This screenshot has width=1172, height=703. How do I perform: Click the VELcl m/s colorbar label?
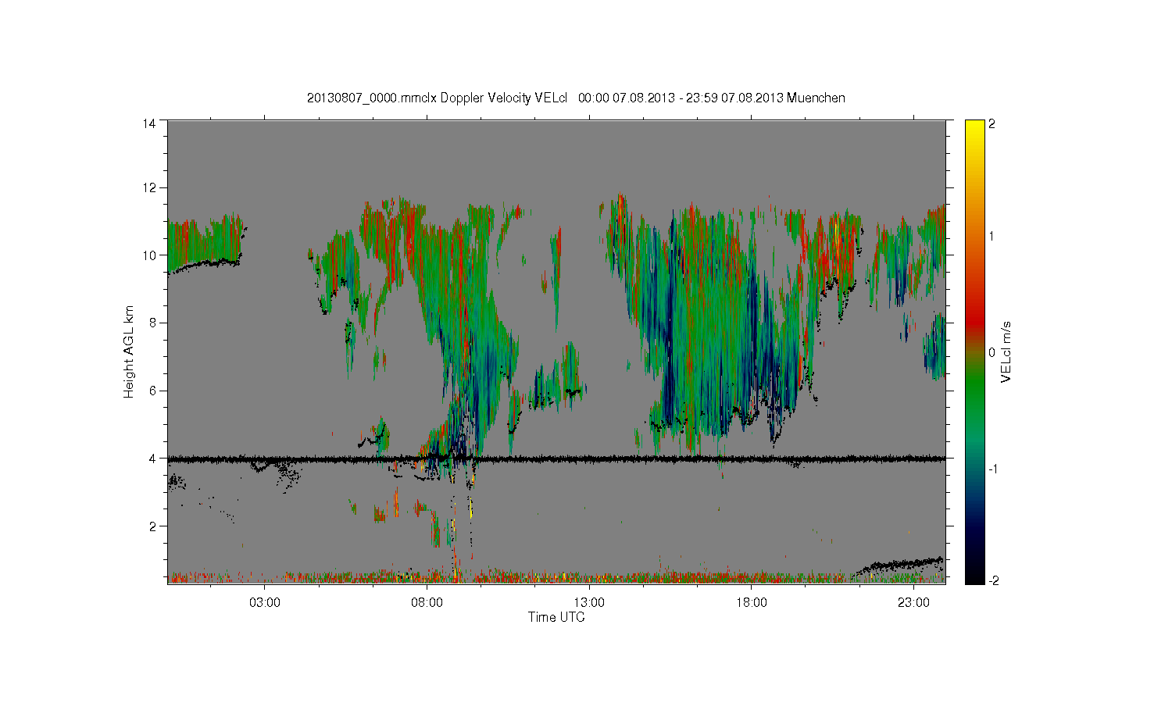[1006, 351]
